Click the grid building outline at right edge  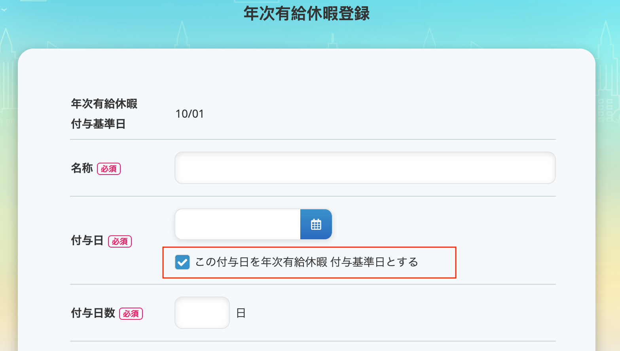pos(605,111)
